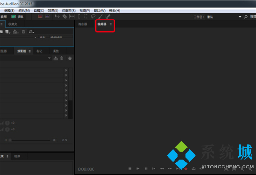
Task: Select the Marquee selection tool
Action: pos(86,16)
